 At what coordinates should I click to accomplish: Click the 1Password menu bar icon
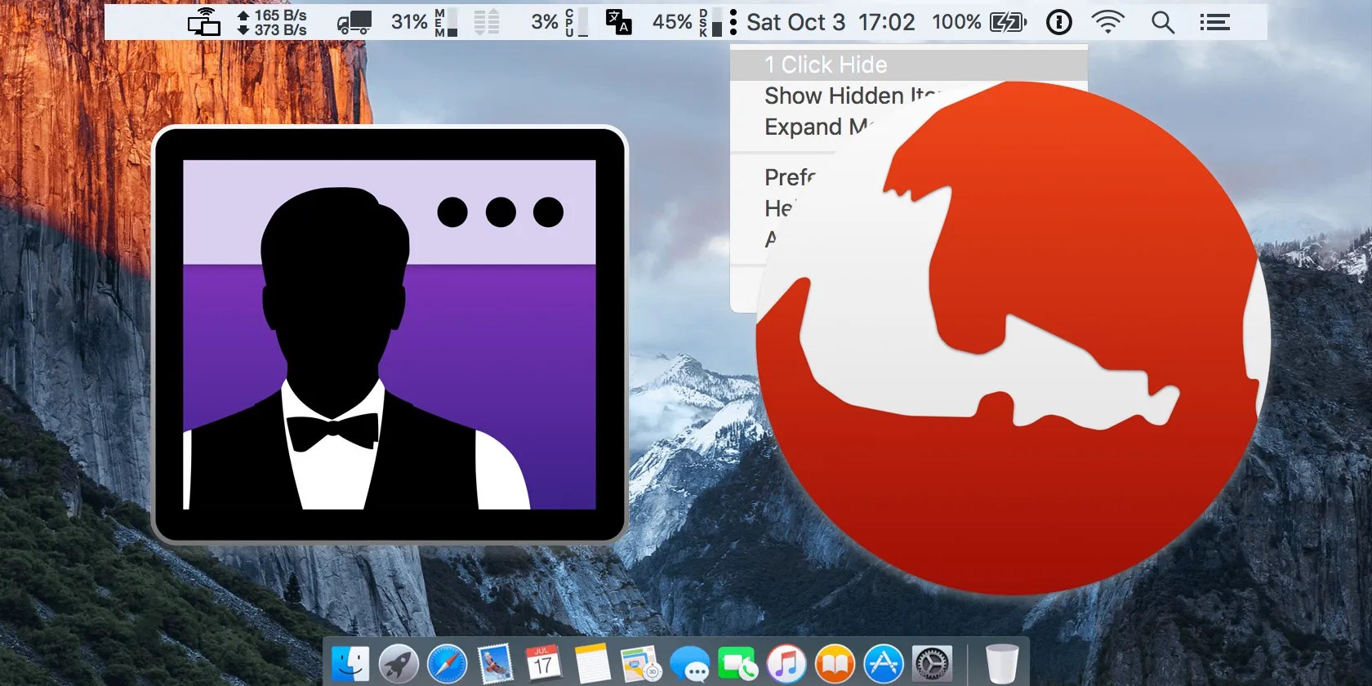point(1059,22)
